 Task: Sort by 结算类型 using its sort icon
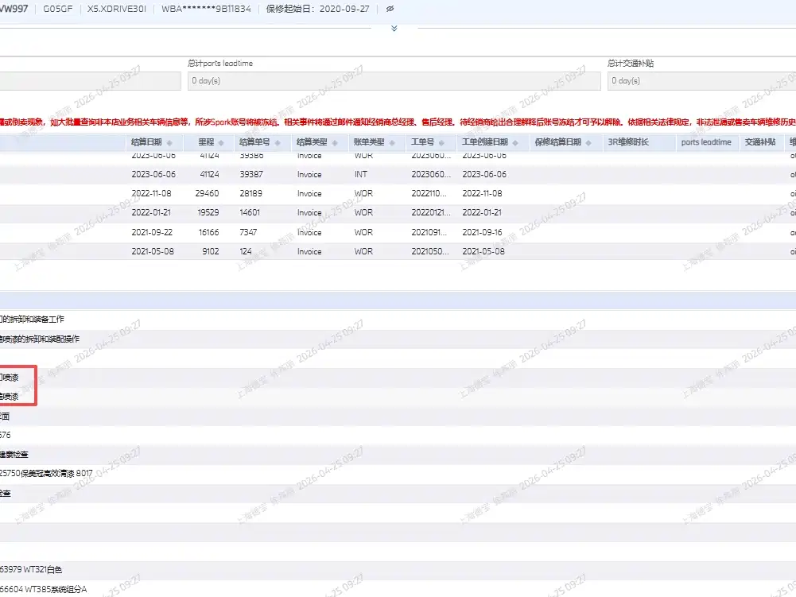click(x=335, y=142)
